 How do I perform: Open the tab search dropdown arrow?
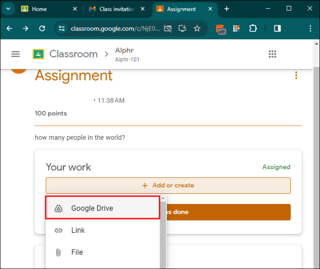click(x=8, y=9)
